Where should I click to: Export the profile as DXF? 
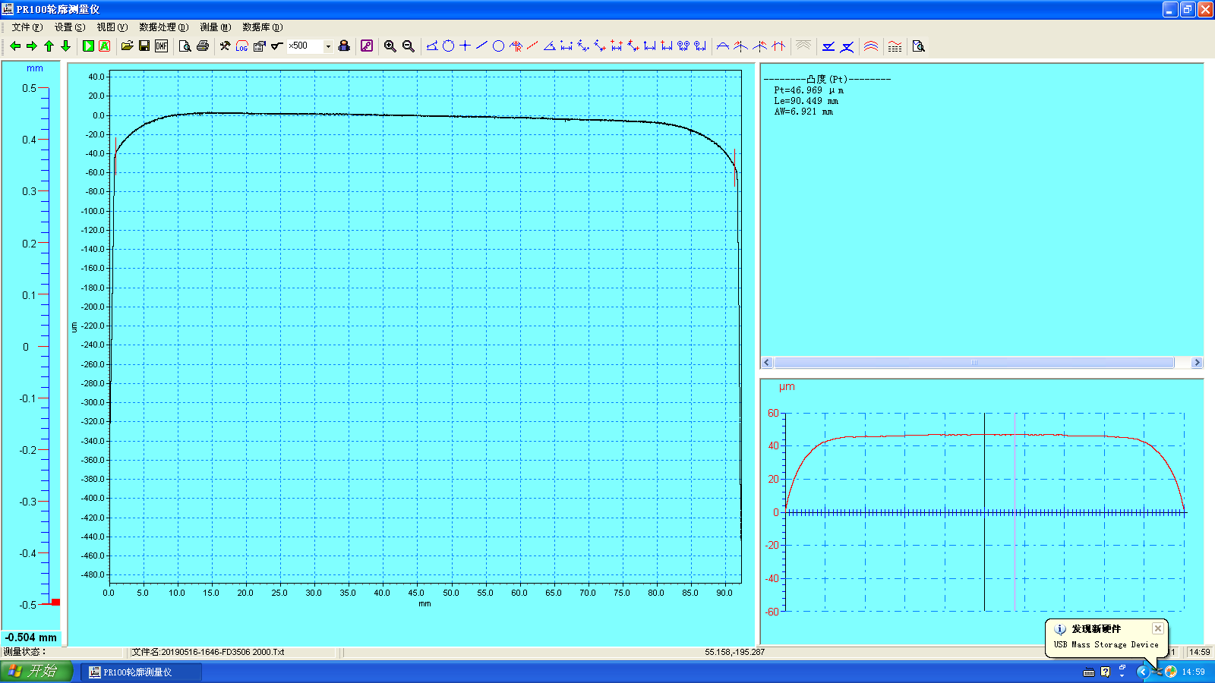coord(162,46)
